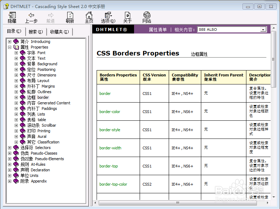
Task: Click the 隐藏 (Hide) toolbar icon
Action: coord(12,16)
